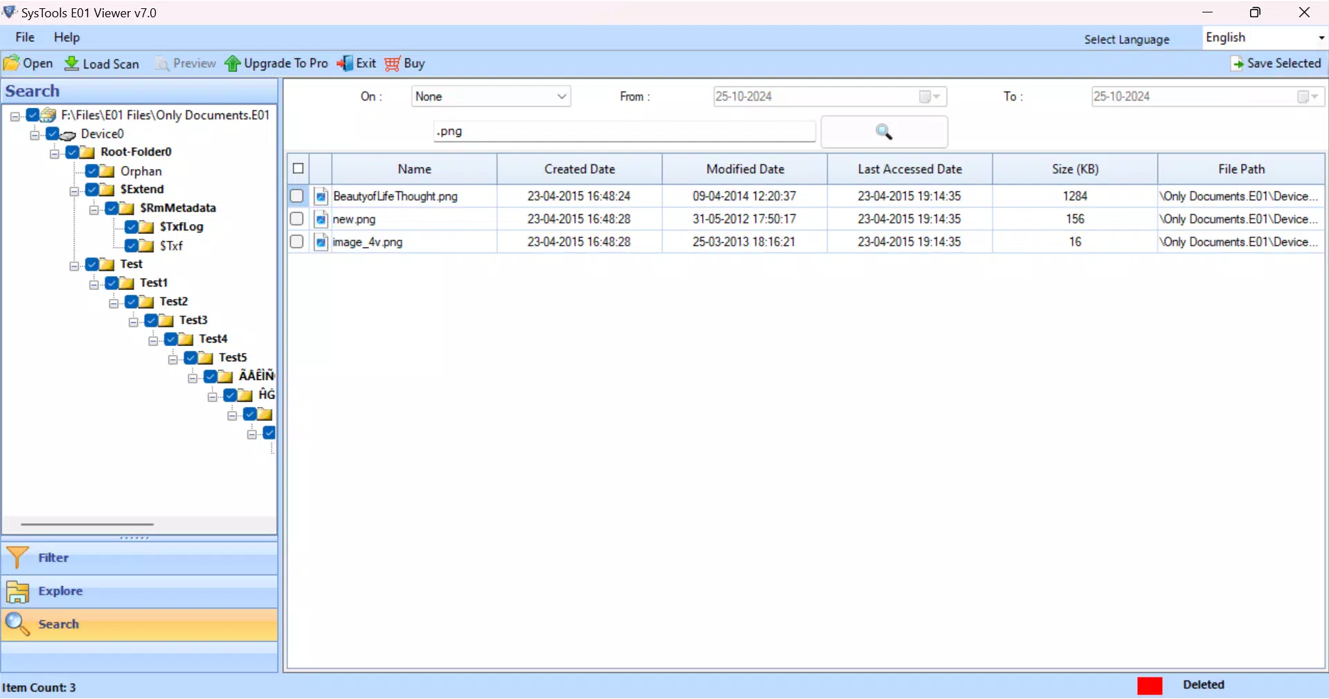Screen dimensions: 1329x699
Task: Click the Buy shopping cart icon
Action: (x=393, y=64)
